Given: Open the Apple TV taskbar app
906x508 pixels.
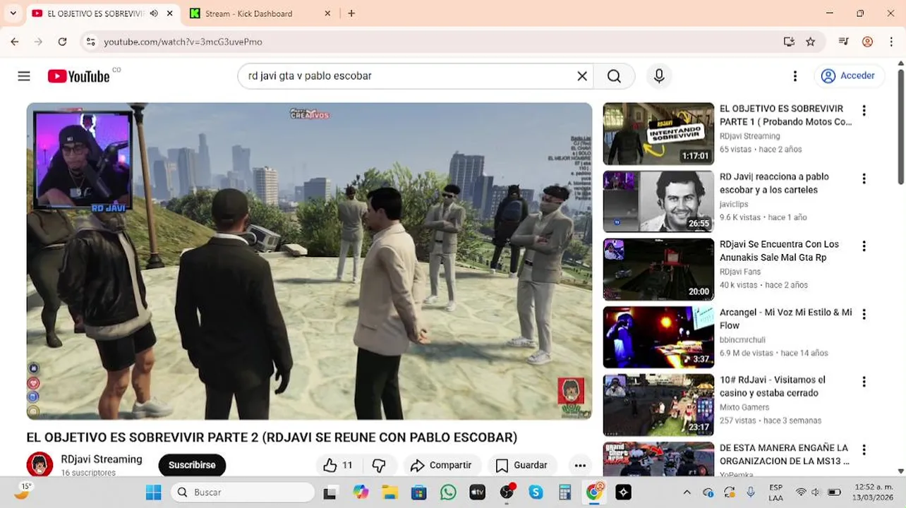Looking at the screenshot, I should pyautogui.click(x=478, y=492).
